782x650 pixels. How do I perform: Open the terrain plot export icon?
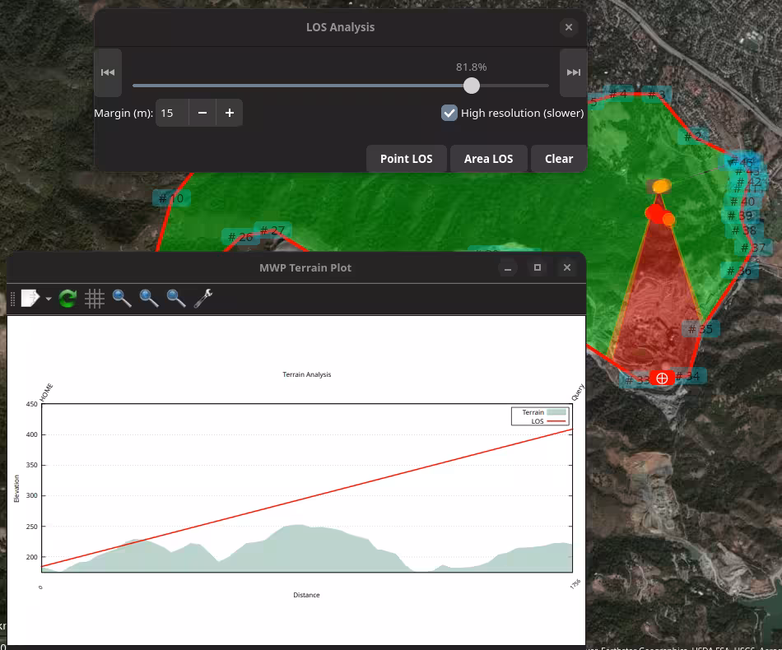click(29, 299)
